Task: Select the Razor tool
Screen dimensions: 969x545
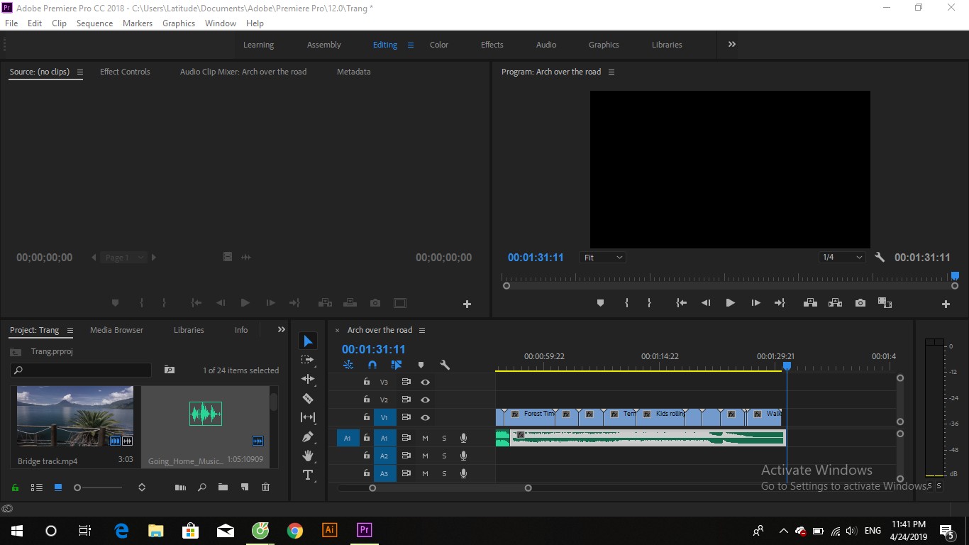Action: pos(308,398)
